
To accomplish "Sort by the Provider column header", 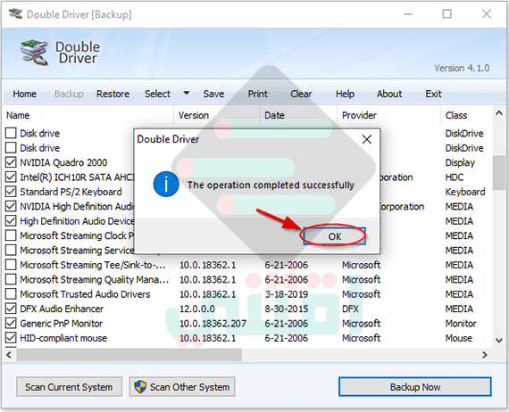I will (x=388, y=115).
